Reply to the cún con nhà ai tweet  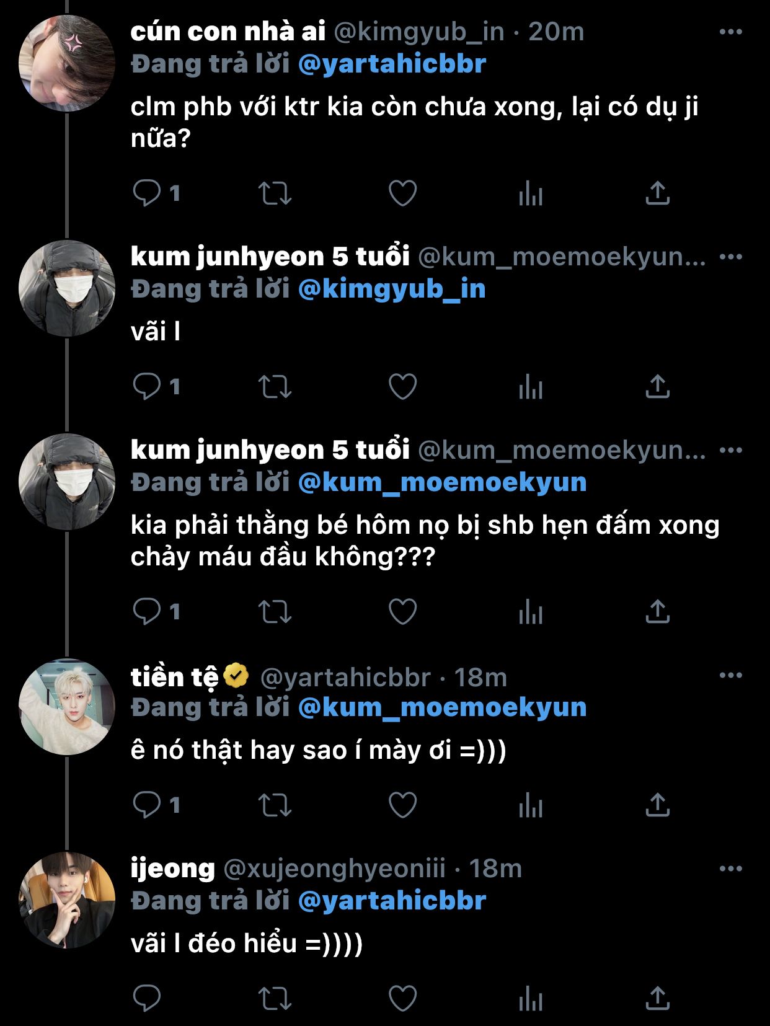click(147, 193)
